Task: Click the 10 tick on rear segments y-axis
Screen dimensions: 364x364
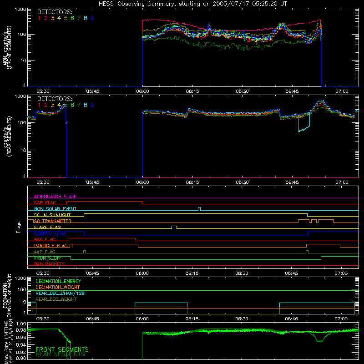Action: (23, 150)
